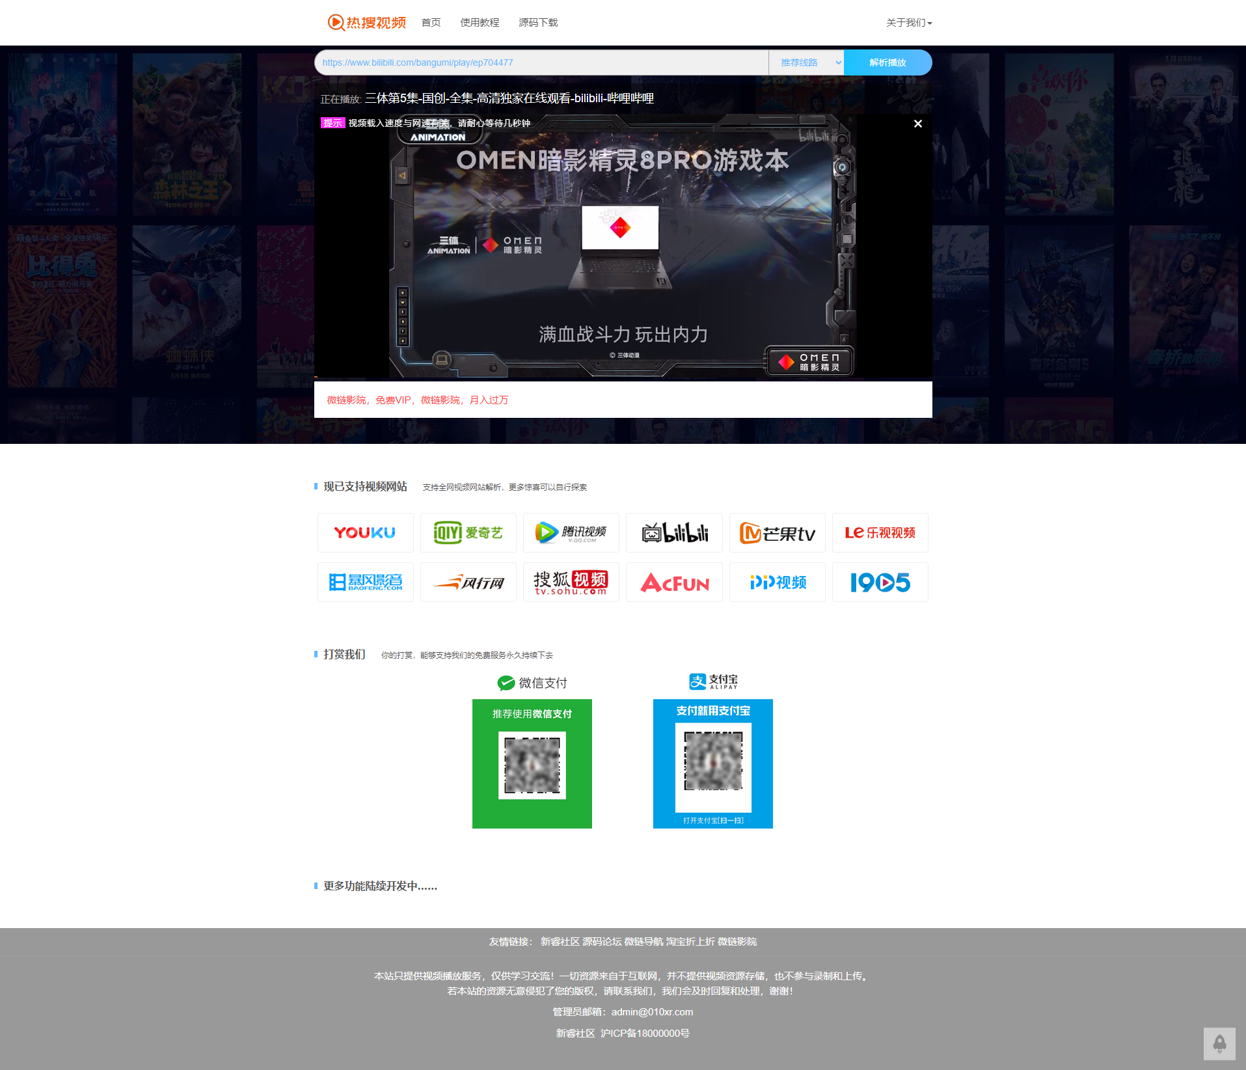The height and width of the screenshot is (1070, 1246).
Task: Click the pink 提示 tag
Action: pos(332,123)
